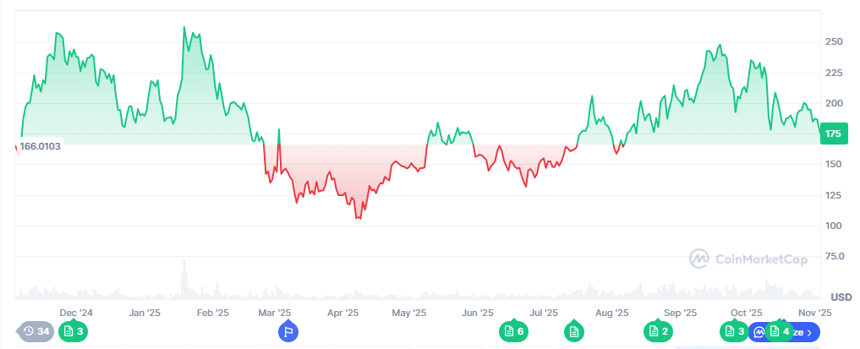
Task: Open the green document marker labeled 6
Action: 513,331
